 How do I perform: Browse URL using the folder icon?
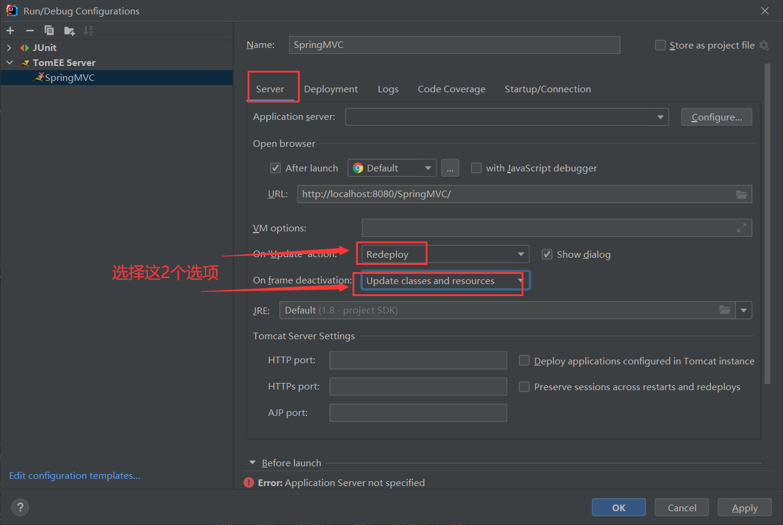click(x=742, y=194)
